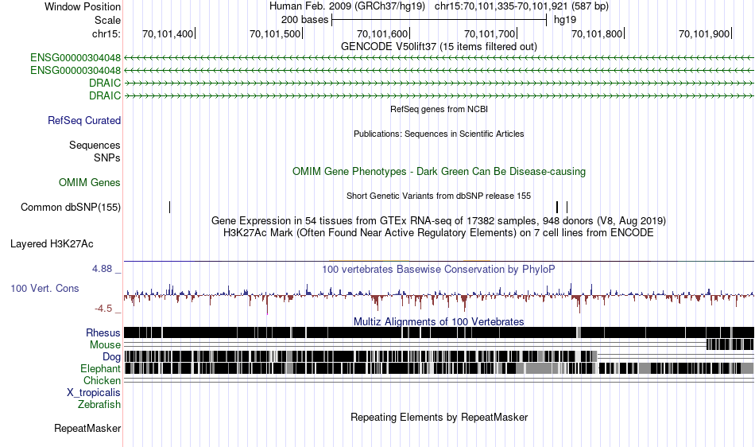This screenshot has height=447, width=755.
Task: Click the OMIM Gene Phenotypes track title
Action: [x=439, y=172]
